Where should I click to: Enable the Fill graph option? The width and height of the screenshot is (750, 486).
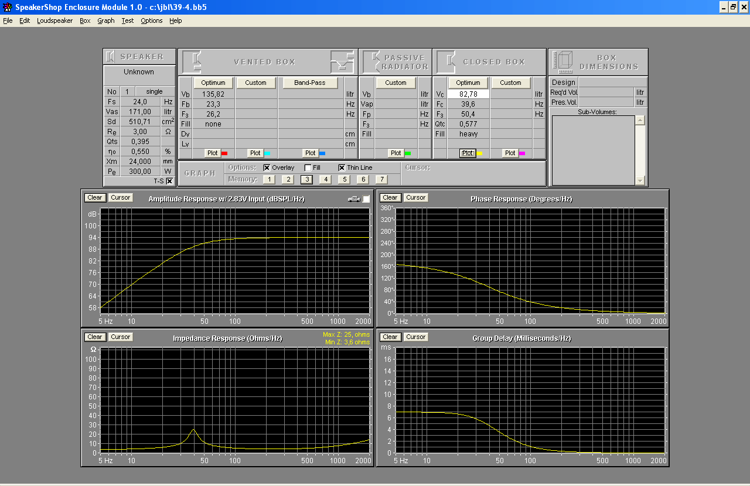point(308,167)
